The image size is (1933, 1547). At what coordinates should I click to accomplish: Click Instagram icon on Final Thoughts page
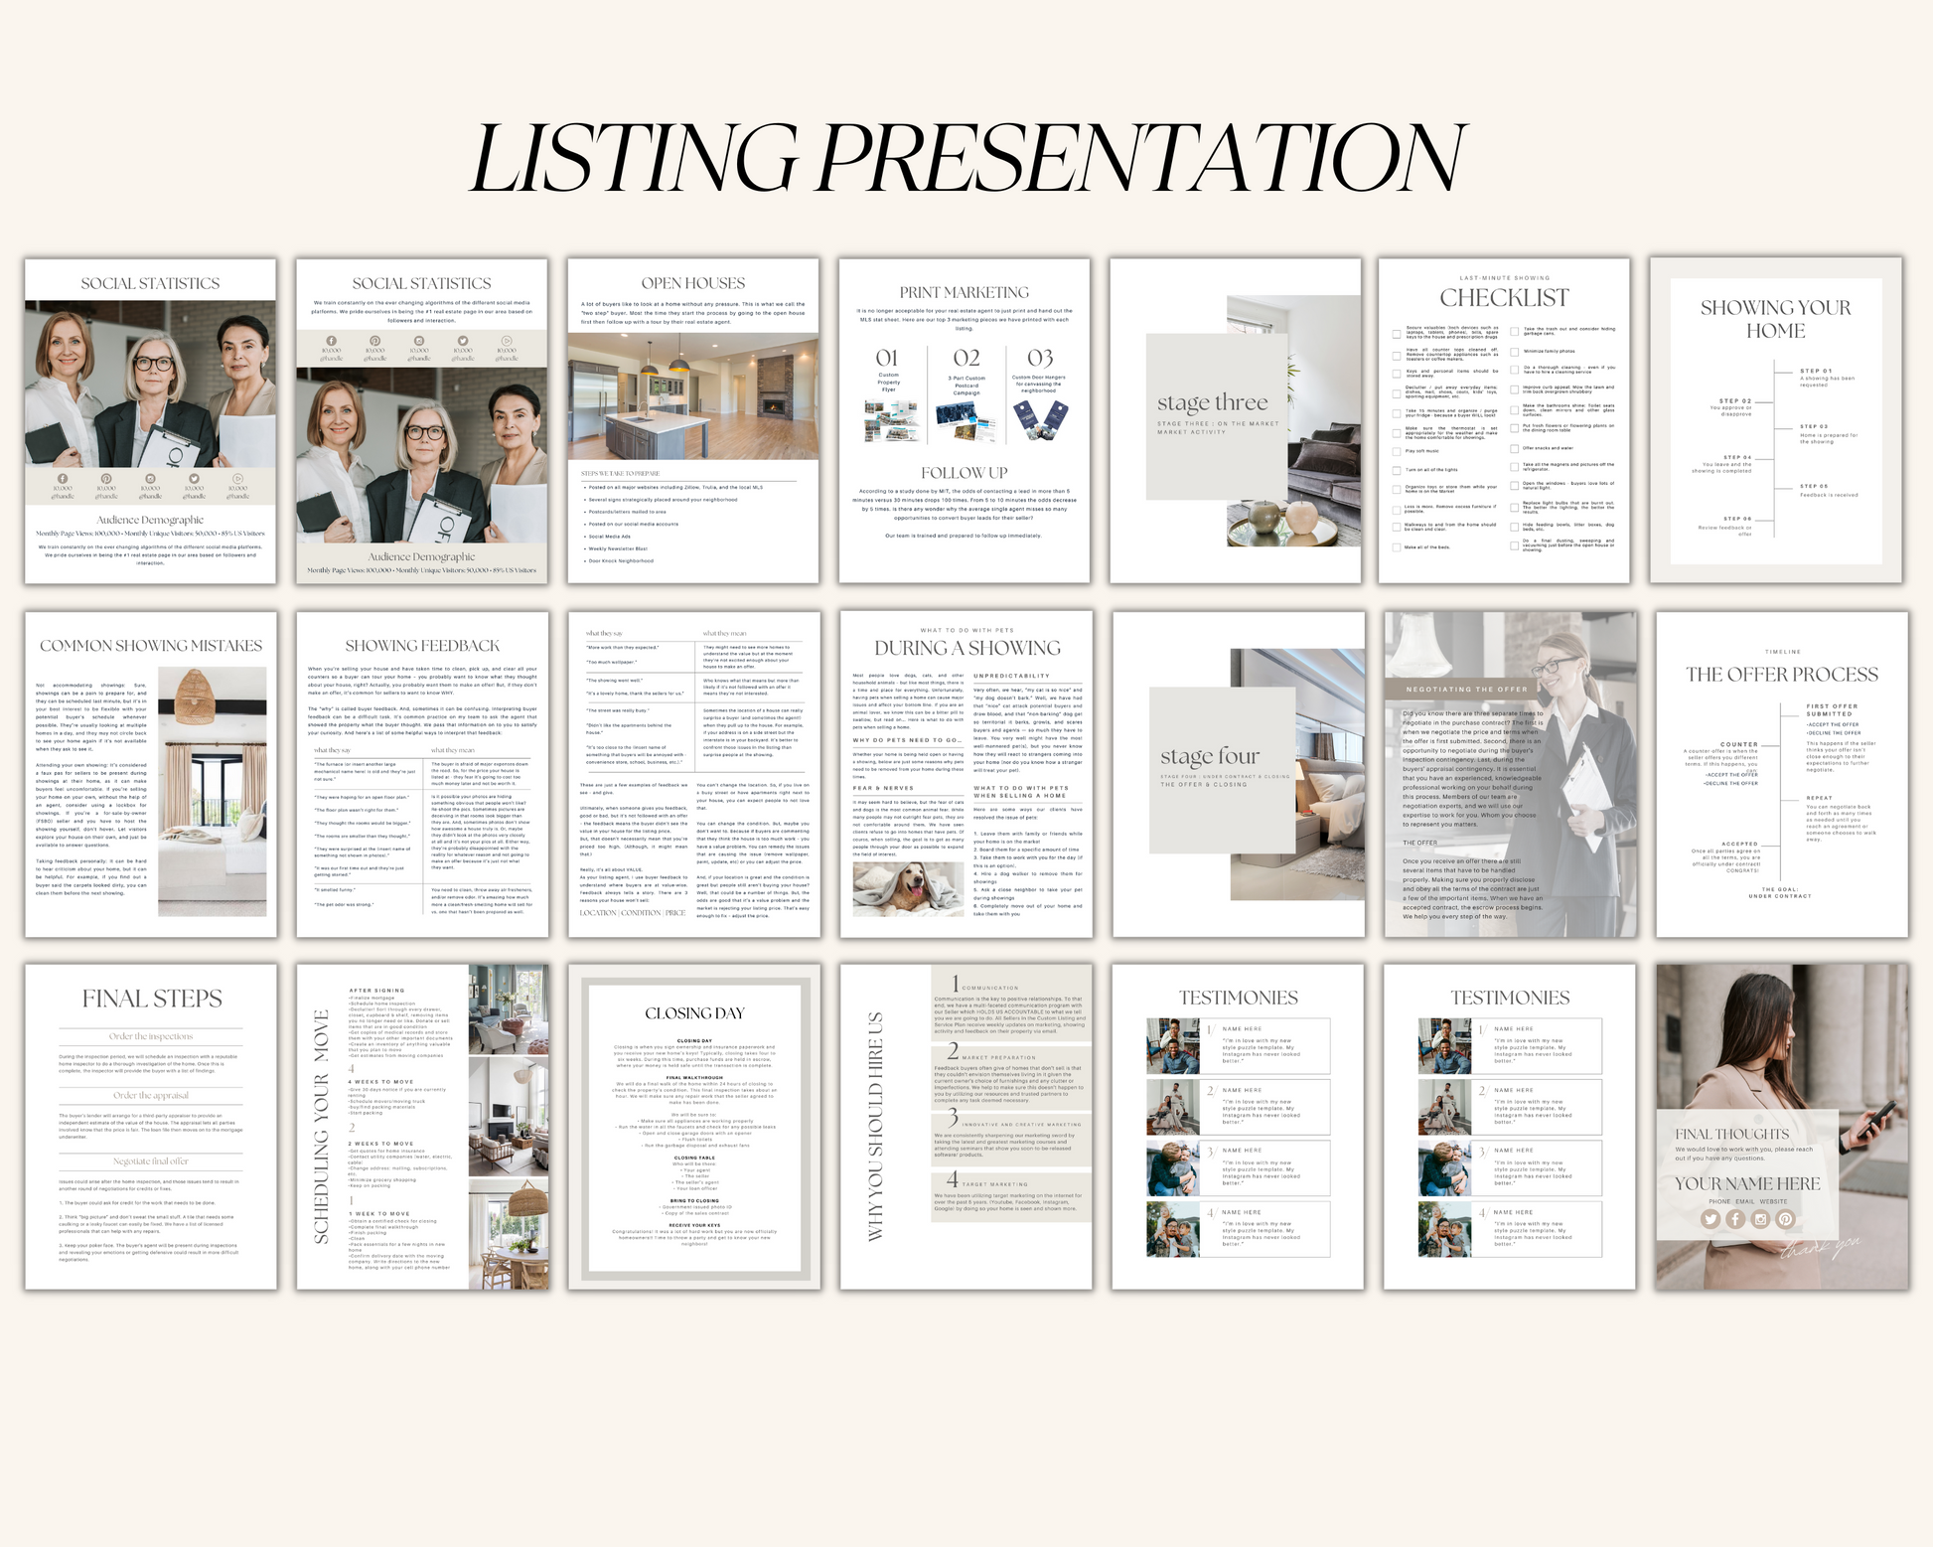(1760, 1218)
